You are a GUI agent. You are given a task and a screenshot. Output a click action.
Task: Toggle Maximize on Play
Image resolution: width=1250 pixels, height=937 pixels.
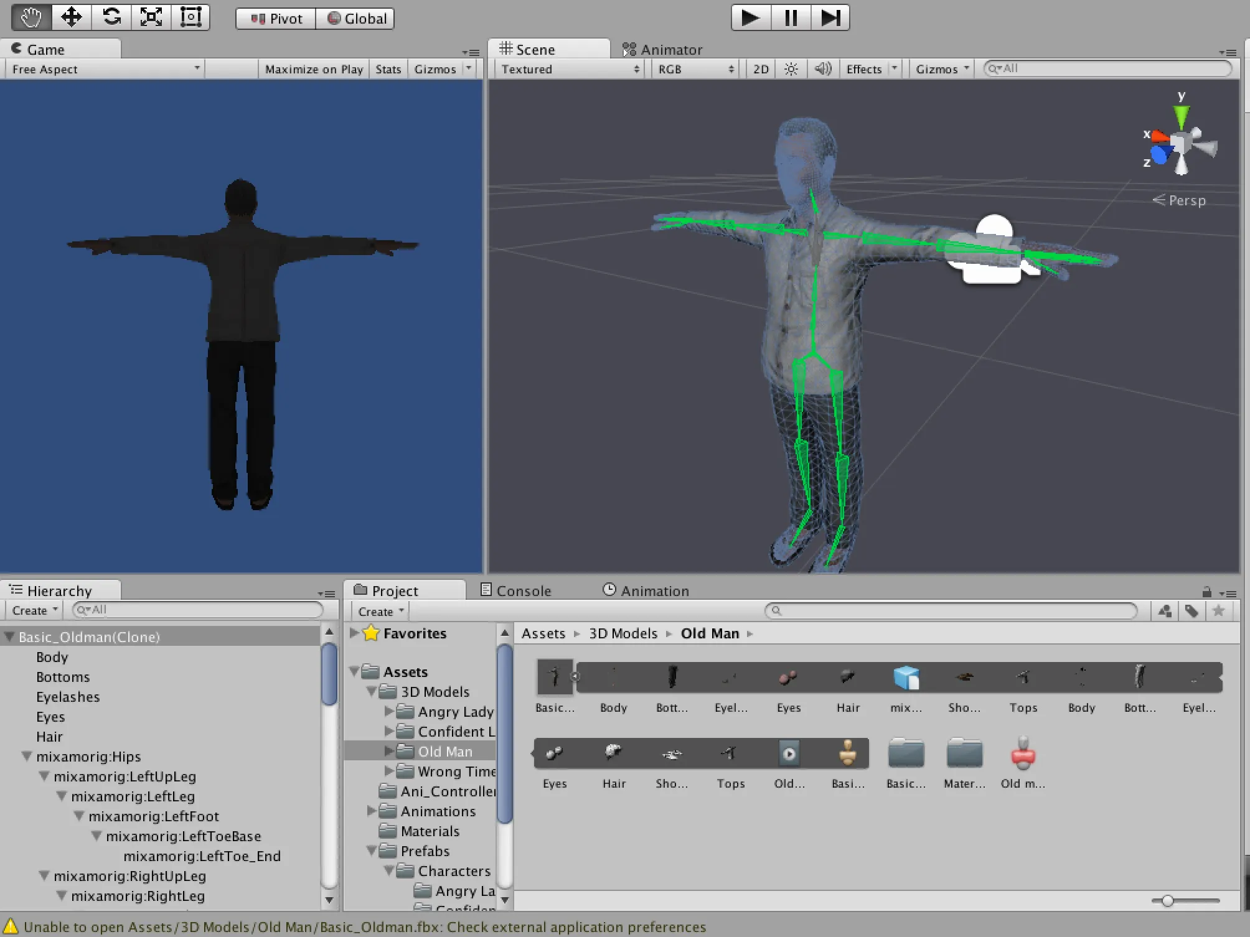[314, 69]
